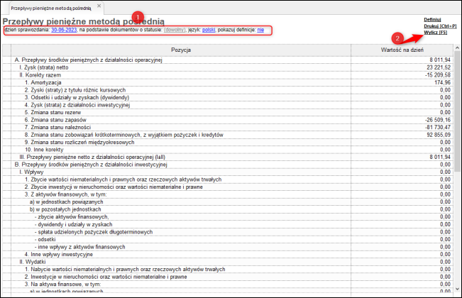Select row II. Wydatki
The image size is (462, 298).
click(228, 262)
